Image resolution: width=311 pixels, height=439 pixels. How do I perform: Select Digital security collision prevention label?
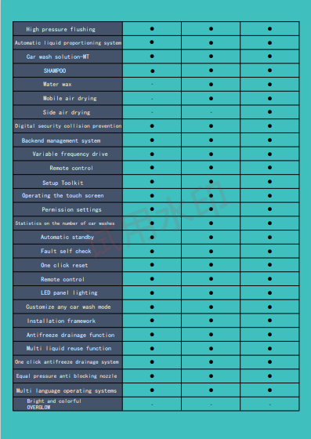click(x=68, y=126)
